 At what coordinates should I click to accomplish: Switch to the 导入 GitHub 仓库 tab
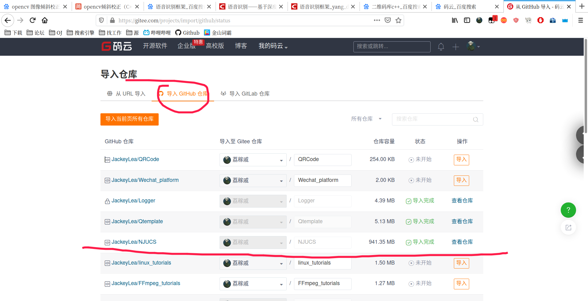183,94
